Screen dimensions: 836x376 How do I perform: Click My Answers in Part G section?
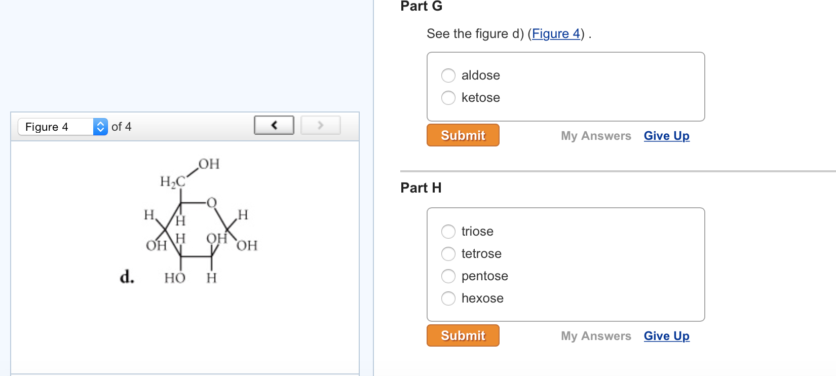(x=596, y=135)
